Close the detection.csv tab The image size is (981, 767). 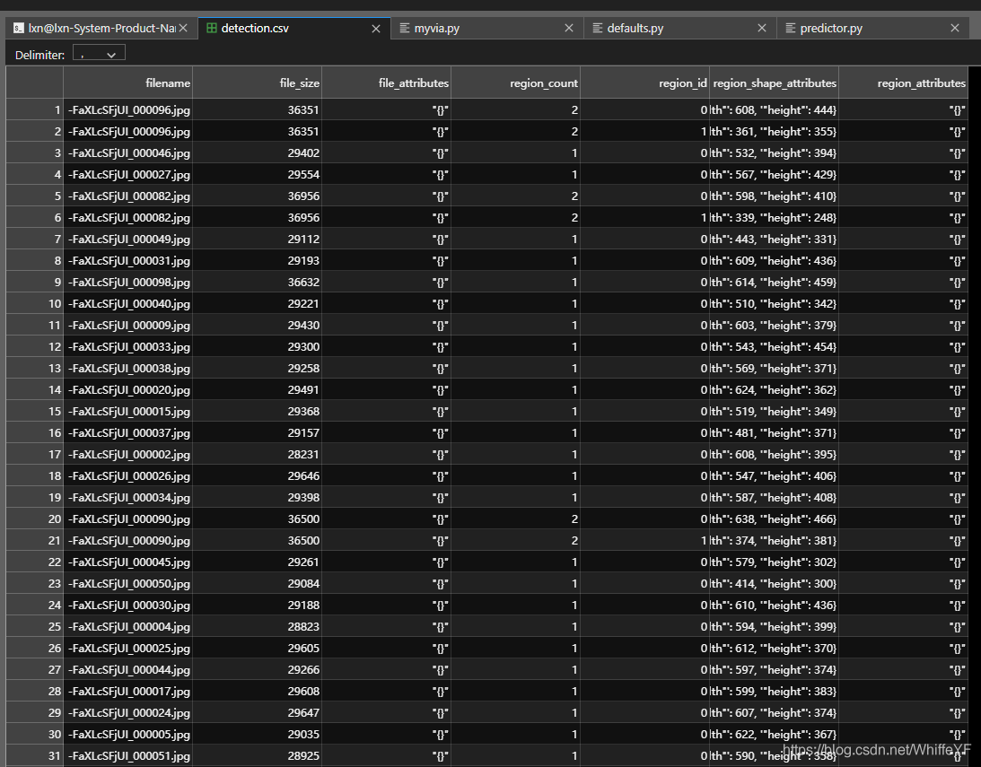(377, 29)
